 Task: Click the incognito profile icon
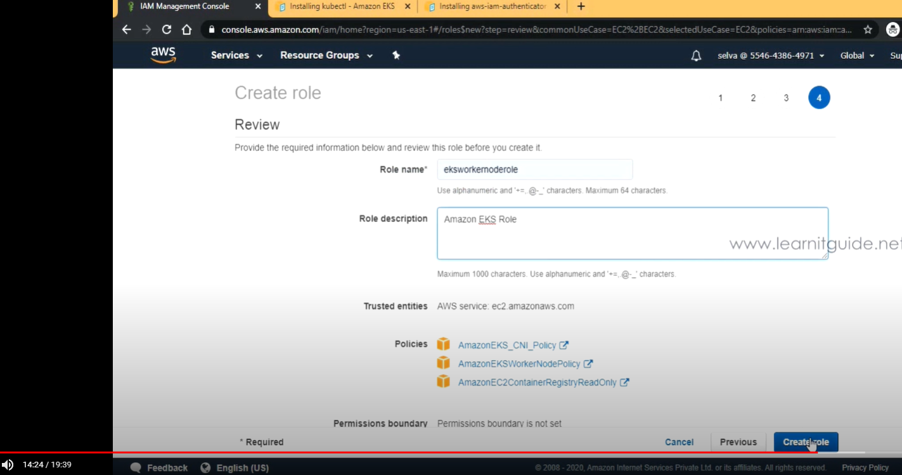[x=892, y=29]
